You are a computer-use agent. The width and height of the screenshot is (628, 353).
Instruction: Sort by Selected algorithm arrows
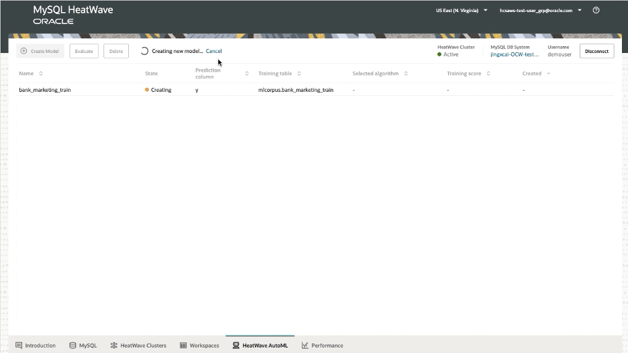point(406,73)
